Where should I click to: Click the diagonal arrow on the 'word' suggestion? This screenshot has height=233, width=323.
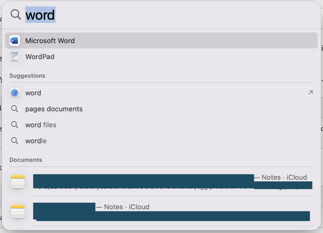tap(311, 92)
